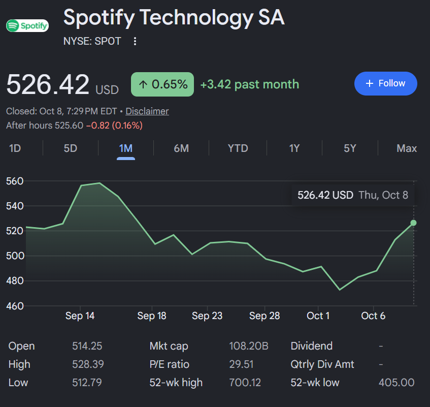This screenshot has height=407, width=430.
Task: Click the 'Qtrly Div Amt' label
Action: pos(322,364)
